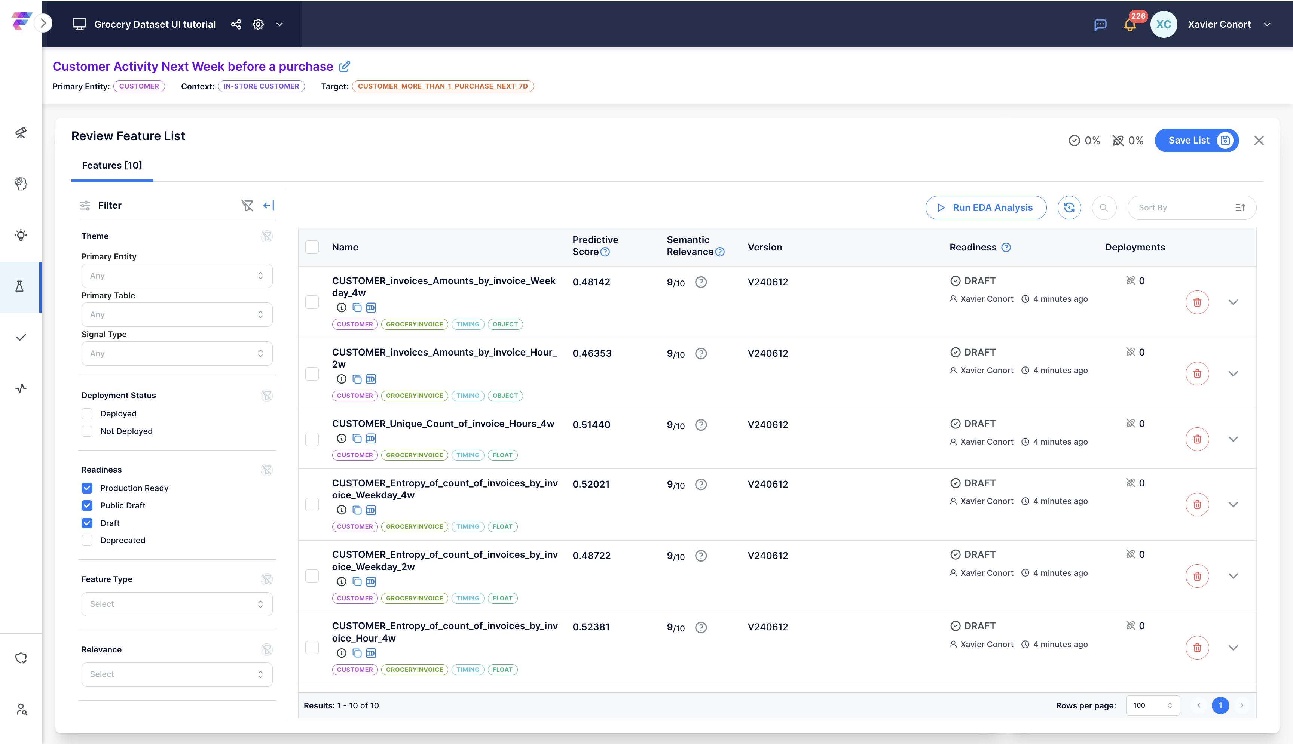1293x744 pixels.
Task: Open Xavier Conort user menu chevron
Action: coord(1268,25)
